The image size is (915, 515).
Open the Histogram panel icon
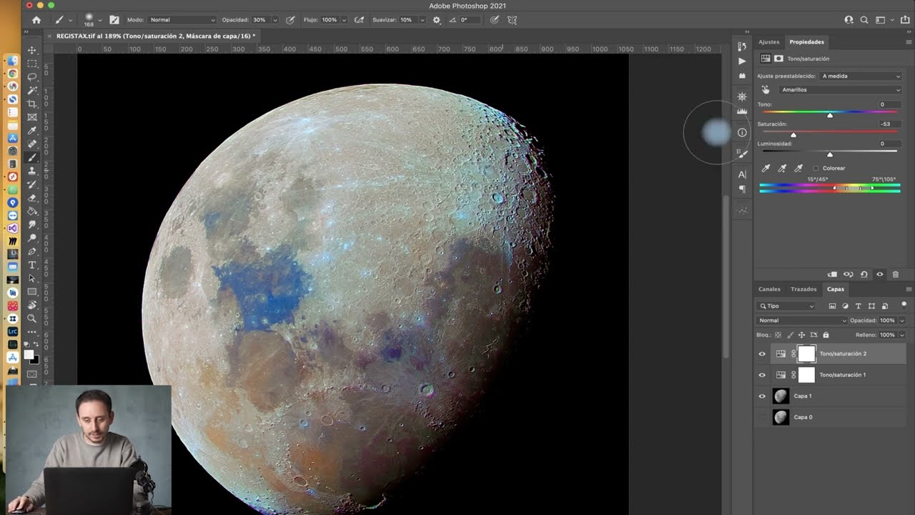[742, 112]
